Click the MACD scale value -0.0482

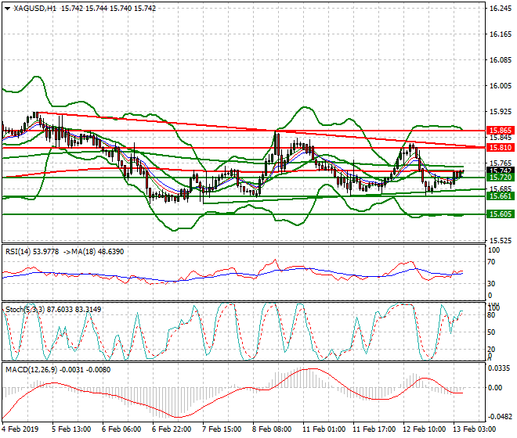click(501, 417)
